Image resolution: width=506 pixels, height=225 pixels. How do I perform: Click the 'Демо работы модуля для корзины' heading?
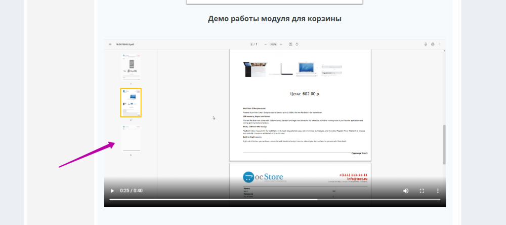[275, 18]
